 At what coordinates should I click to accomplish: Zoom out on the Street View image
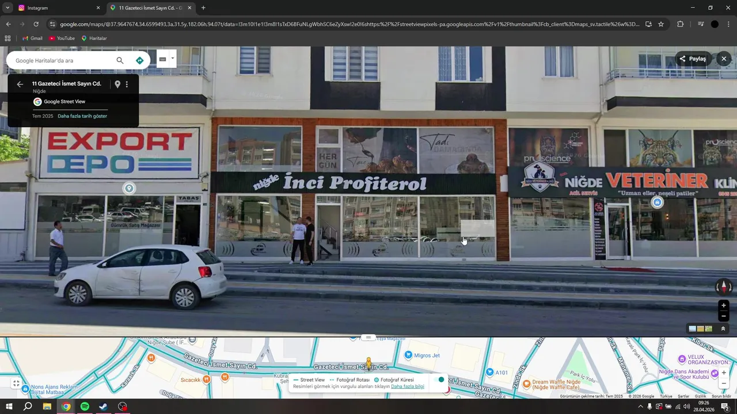[x=724, y=316]
